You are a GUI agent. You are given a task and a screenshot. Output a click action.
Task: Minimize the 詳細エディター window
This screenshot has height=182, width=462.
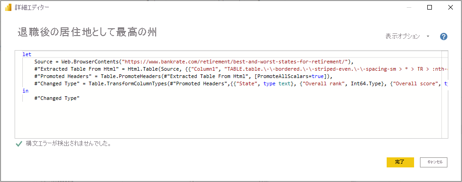409,8
